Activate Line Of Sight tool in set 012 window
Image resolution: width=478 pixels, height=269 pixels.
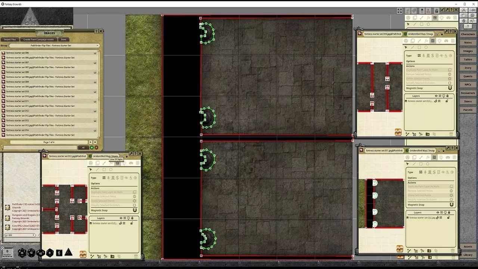(117, 163)
